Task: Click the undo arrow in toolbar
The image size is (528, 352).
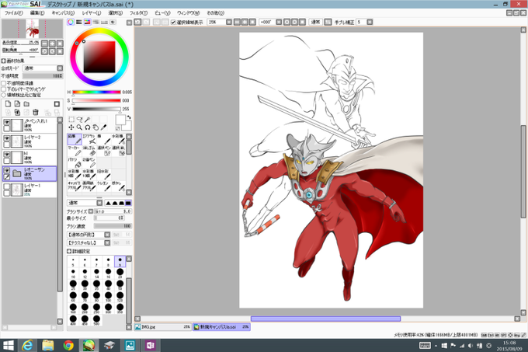Action: [x=137, y=22]
